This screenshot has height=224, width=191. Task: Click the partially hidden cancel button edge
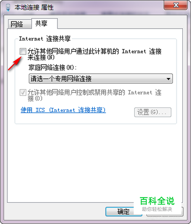183,211
